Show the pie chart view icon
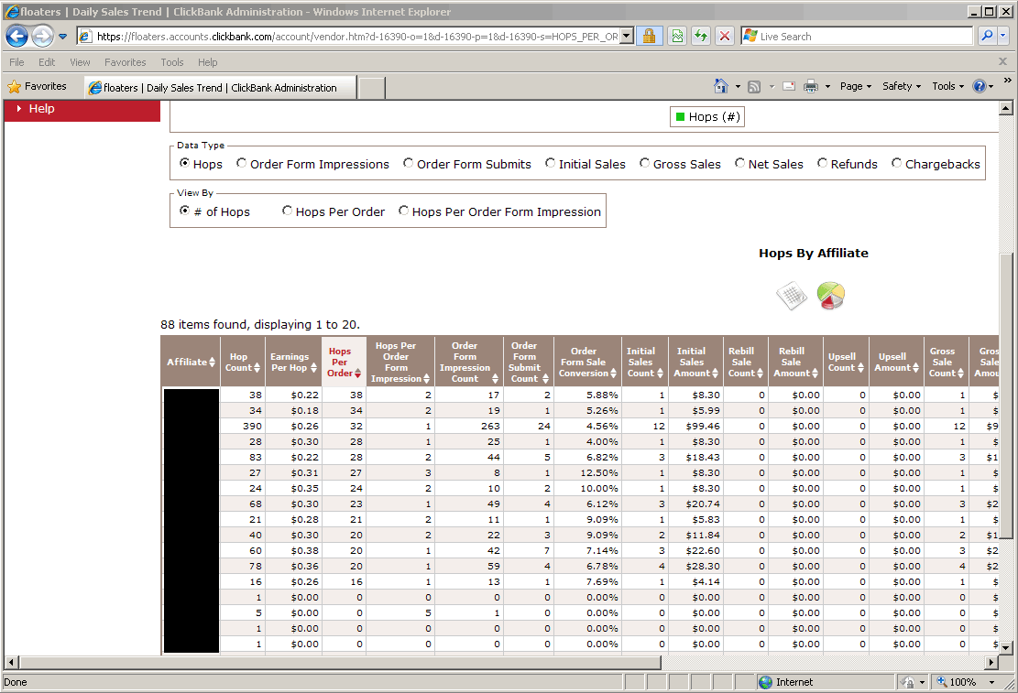Viewport: 1018px width, 693px height. [x=830, y=296]
